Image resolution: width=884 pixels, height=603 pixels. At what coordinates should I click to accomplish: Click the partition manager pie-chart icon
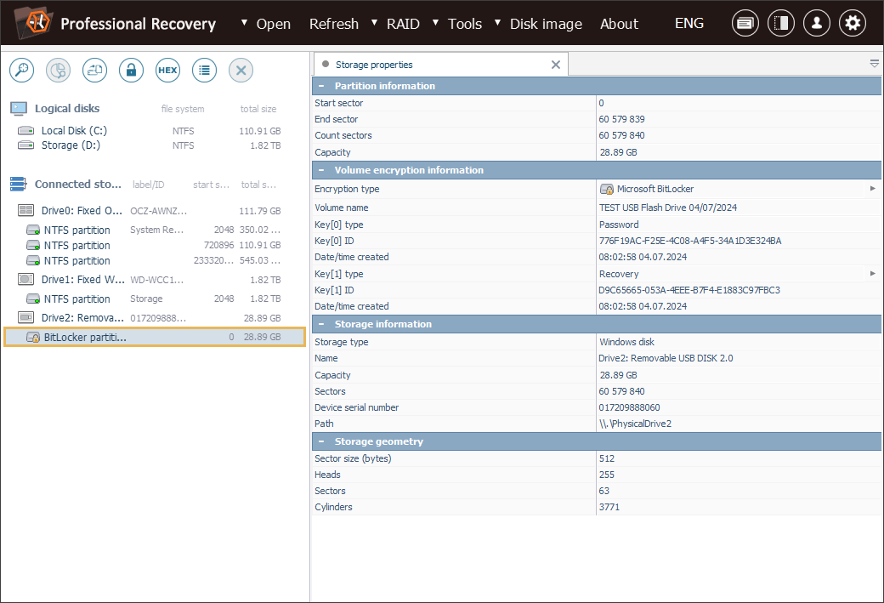coord(58,71)
